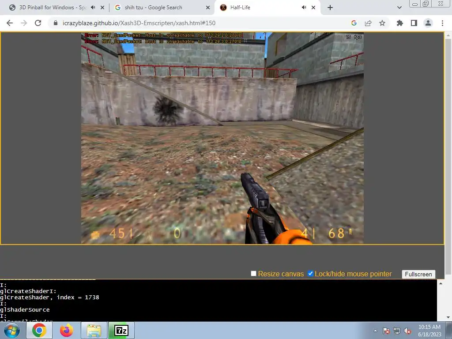Focus the address bar URL
Screen dimensions: 452x339
coord(139,23)
